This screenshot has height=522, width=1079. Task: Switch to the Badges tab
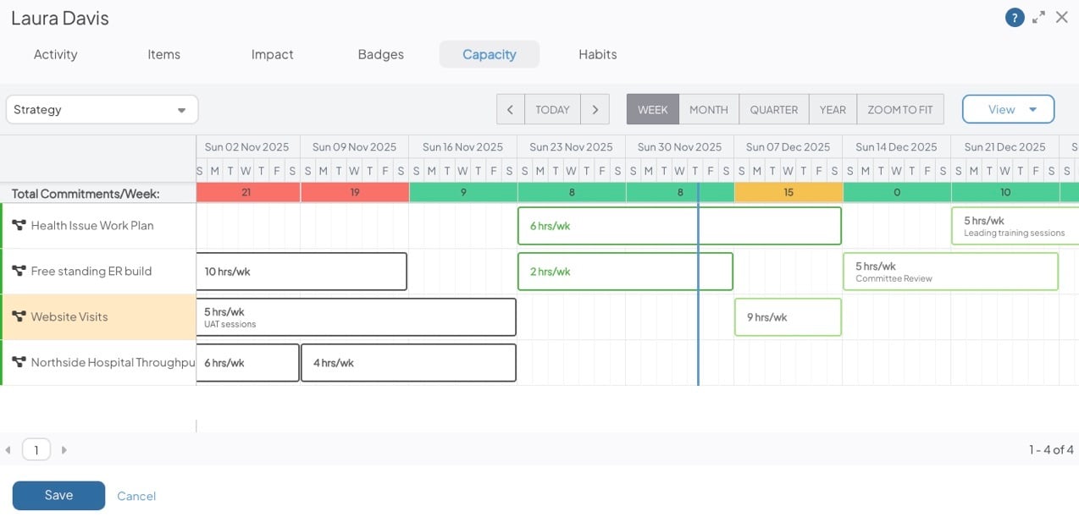pyautogui.click(x=380, y=54)
